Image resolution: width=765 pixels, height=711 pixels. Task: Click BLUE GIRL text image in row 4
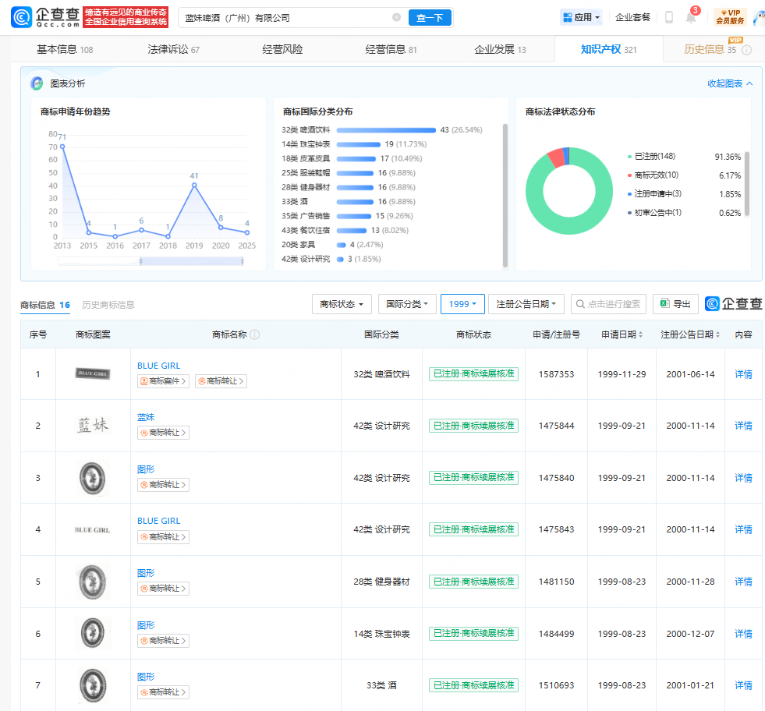(93, 529)
